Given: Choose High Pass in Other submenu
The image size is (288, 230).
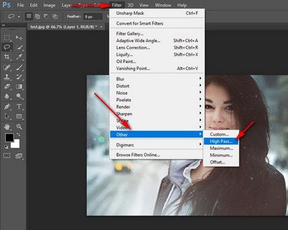Looking at the screenshot, I should tap(221, 141).
